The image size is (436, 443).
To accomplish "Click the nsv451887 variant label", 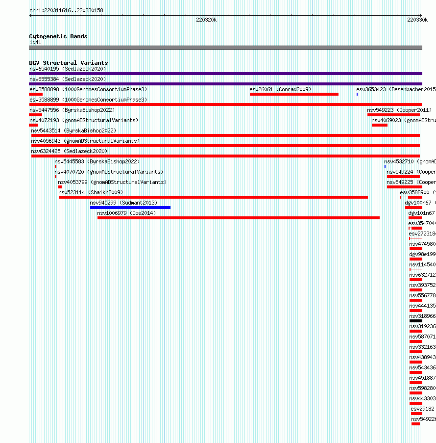I will pyautogui.click(x=422, y=378).
